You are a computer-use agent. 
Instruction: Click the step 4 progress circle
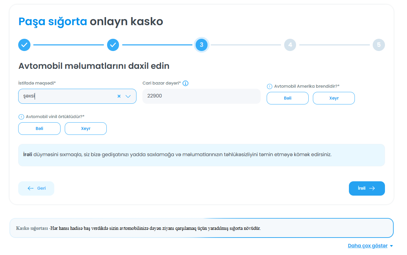290,45
